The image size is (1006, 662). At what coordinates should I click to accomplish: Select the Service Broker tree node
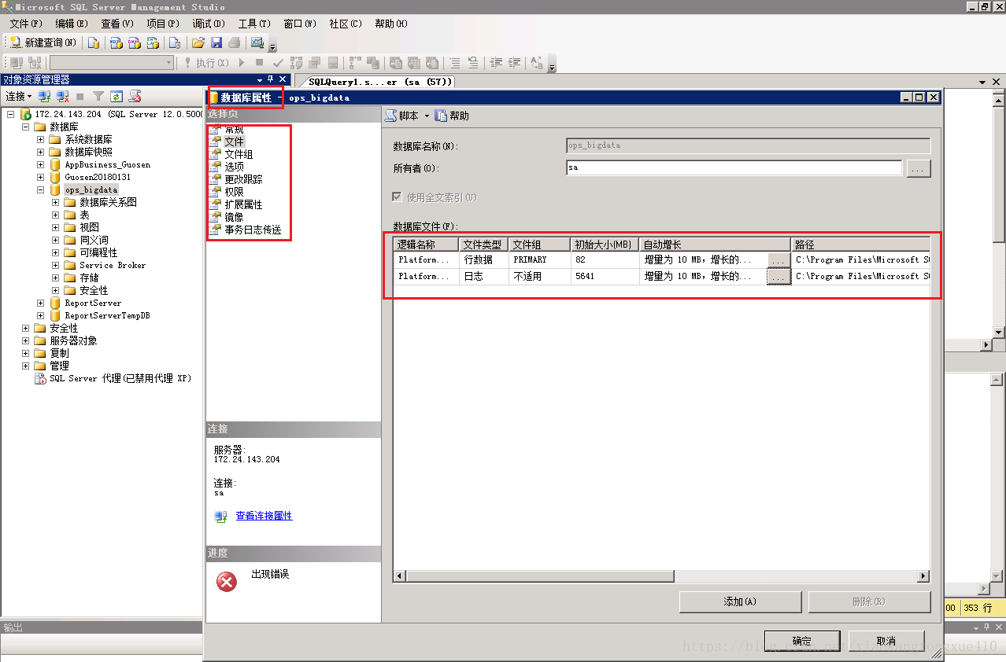pyautogui.click(x=113, y=265)
